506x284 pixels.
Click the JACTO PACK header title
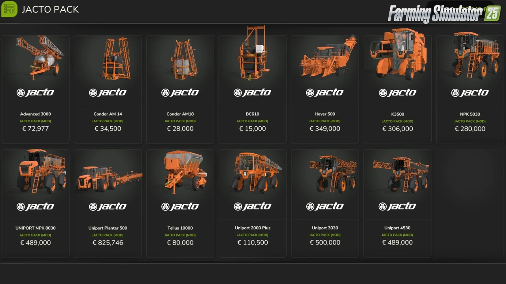point(50,9)
